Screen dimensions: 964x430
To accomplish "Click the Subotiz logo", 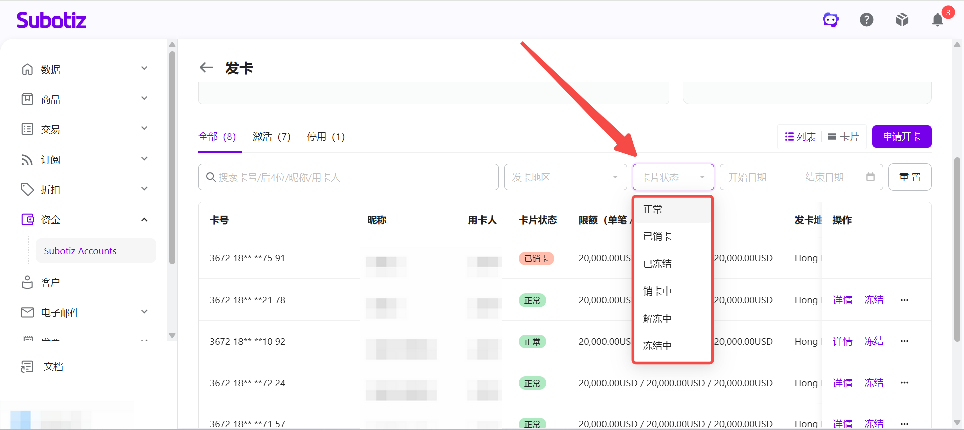I will click(51, 20).
